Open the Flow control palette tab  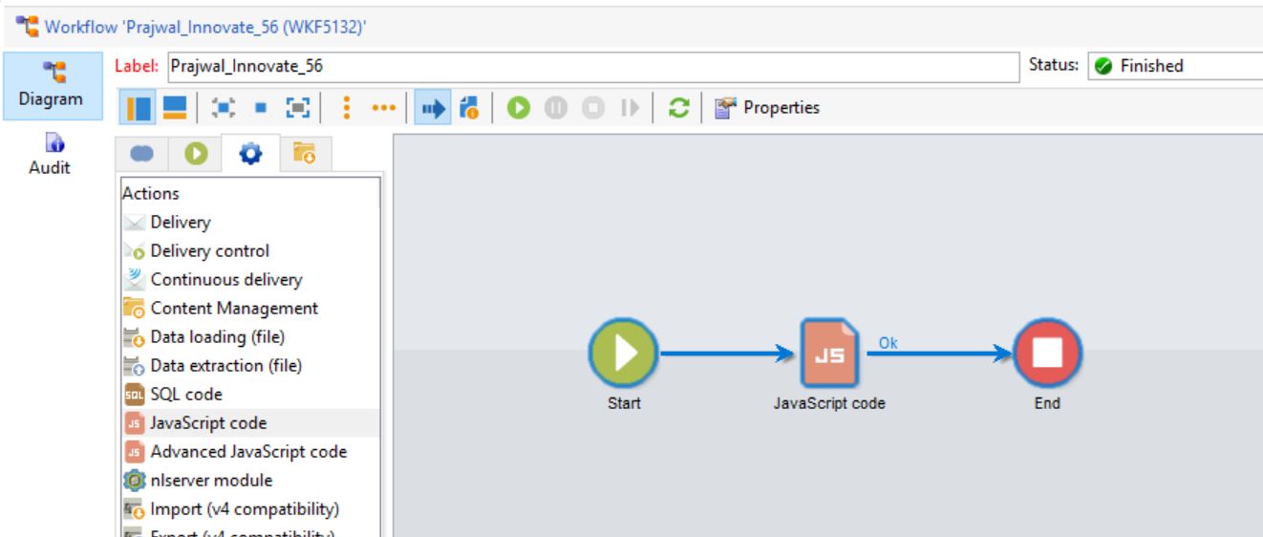pos(196,154)
